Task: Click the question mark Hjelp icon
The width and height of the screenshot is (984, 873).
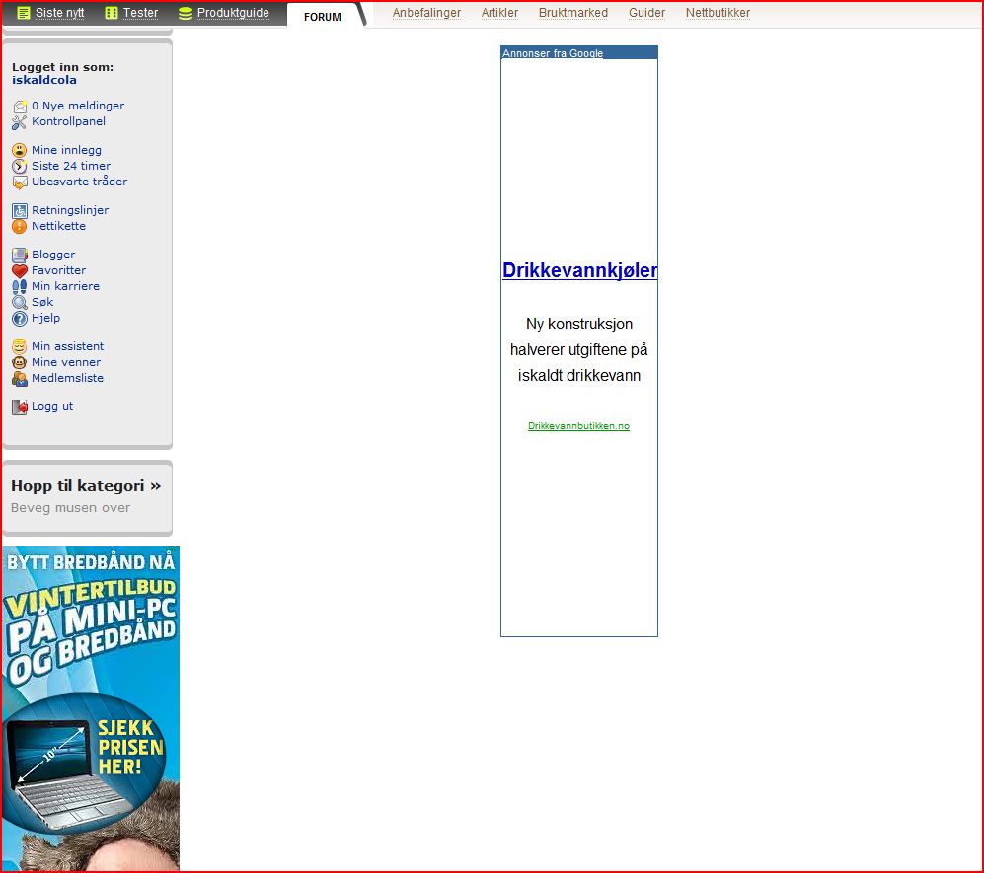Action: pos(20,319)
